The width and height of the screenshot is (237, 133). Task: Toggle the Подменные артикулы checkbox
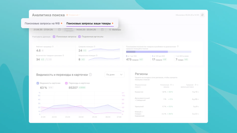79,37
